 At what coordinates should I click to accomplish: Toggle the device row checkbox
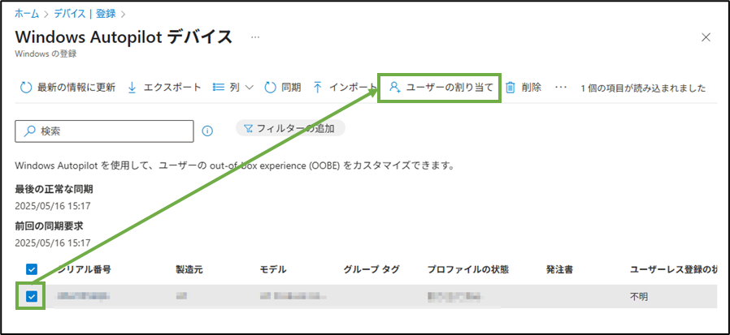(31, 296)
